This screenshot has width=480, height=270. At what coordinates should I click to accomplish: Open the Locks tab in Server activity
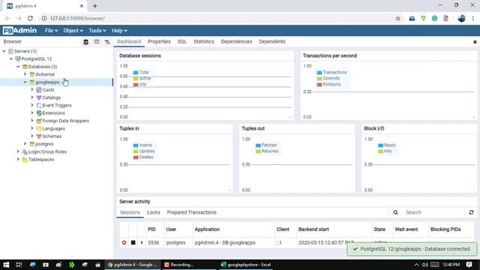tap(153, 212)
